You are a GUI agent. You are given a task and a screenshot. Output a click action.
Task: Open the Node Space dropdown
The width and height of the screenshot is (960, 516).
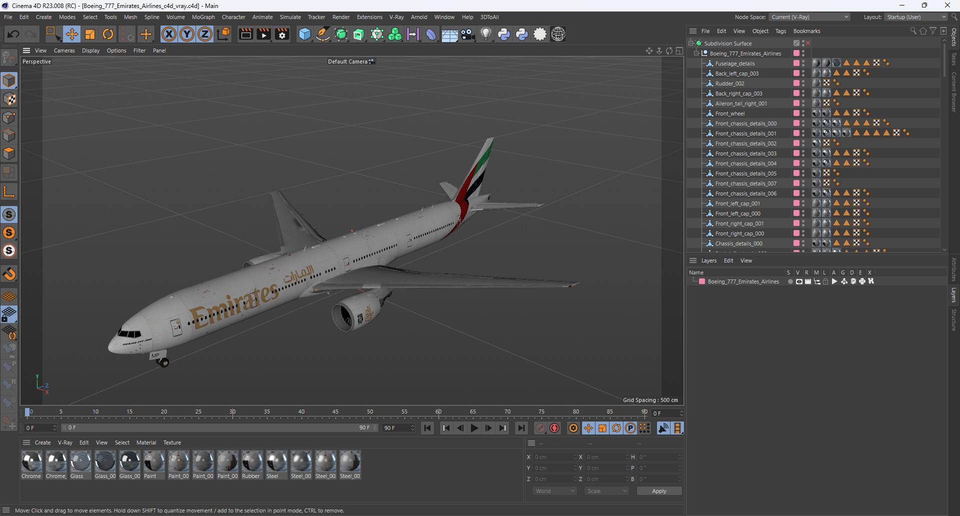coord(809,17)
